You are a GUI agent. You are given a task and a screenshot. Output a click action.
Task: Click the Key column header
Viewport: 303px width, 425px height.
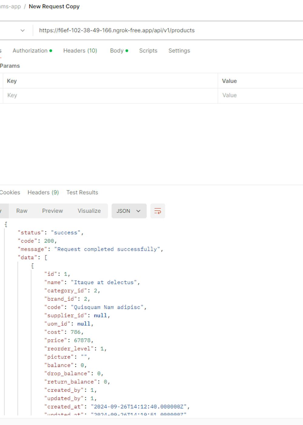12,81
